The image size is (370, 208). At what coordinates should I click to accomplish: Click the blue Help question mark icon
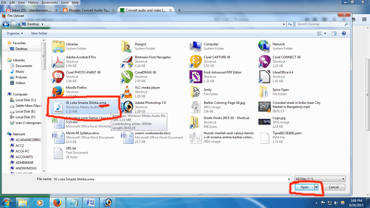[x=344, y=33]
